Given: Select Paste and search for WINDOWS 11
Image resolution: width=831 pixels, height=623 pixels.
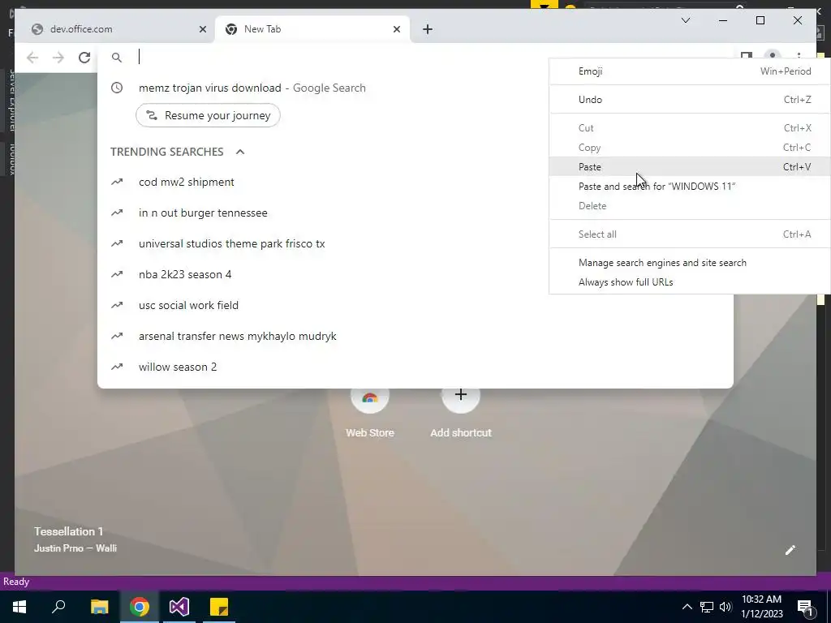Looking at the screenshot, I should [x=690, y=187].
